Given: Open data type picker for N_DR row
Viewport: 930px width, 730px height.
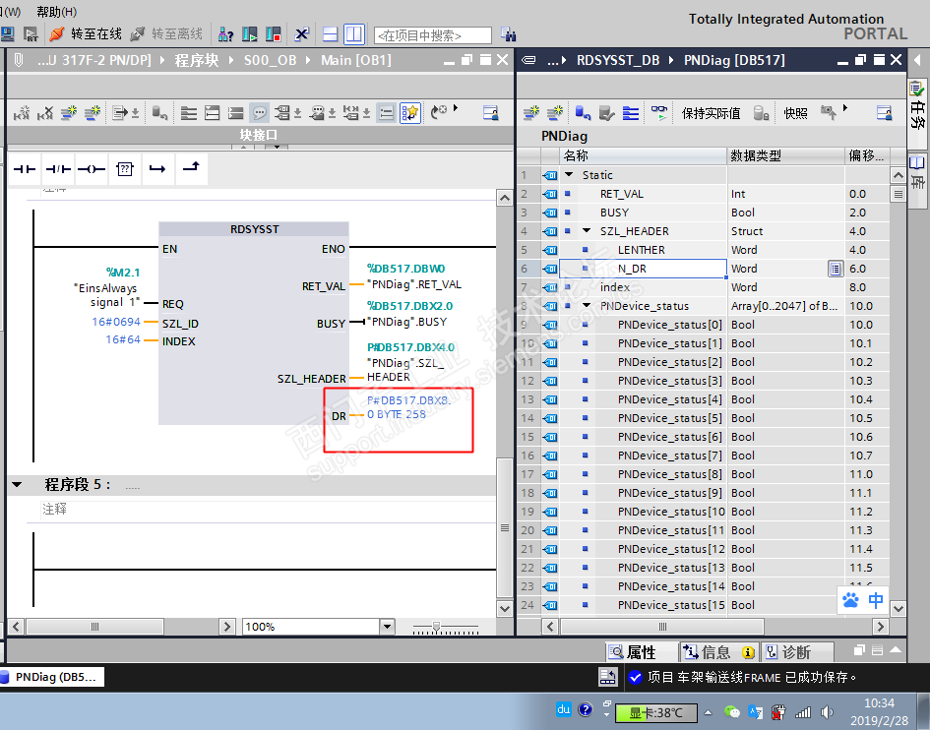Looking at the screenshot, I should click(x=836, y=269).
